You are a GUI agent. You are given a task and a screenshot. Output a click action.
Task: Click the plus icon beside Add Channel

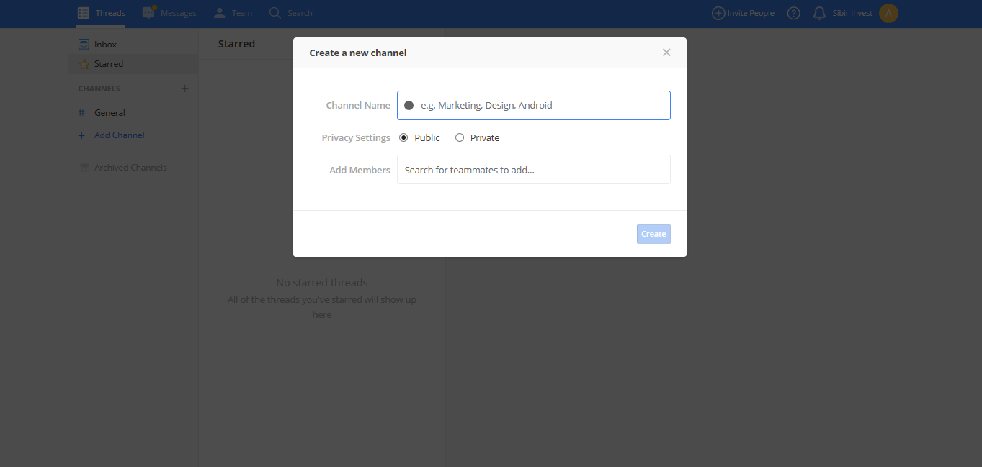81,135
